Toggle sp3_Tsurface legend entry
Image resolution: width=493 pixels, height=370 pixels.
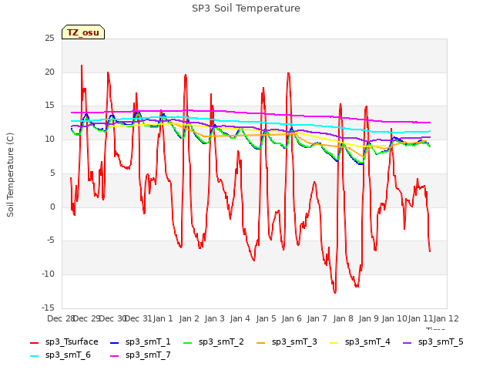click(x=64, y=341)
